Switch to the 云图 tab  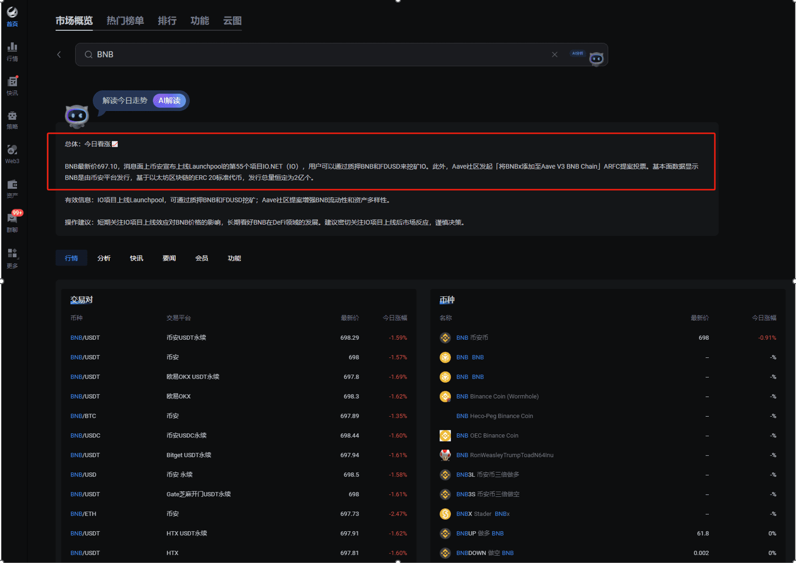(232, 21)
